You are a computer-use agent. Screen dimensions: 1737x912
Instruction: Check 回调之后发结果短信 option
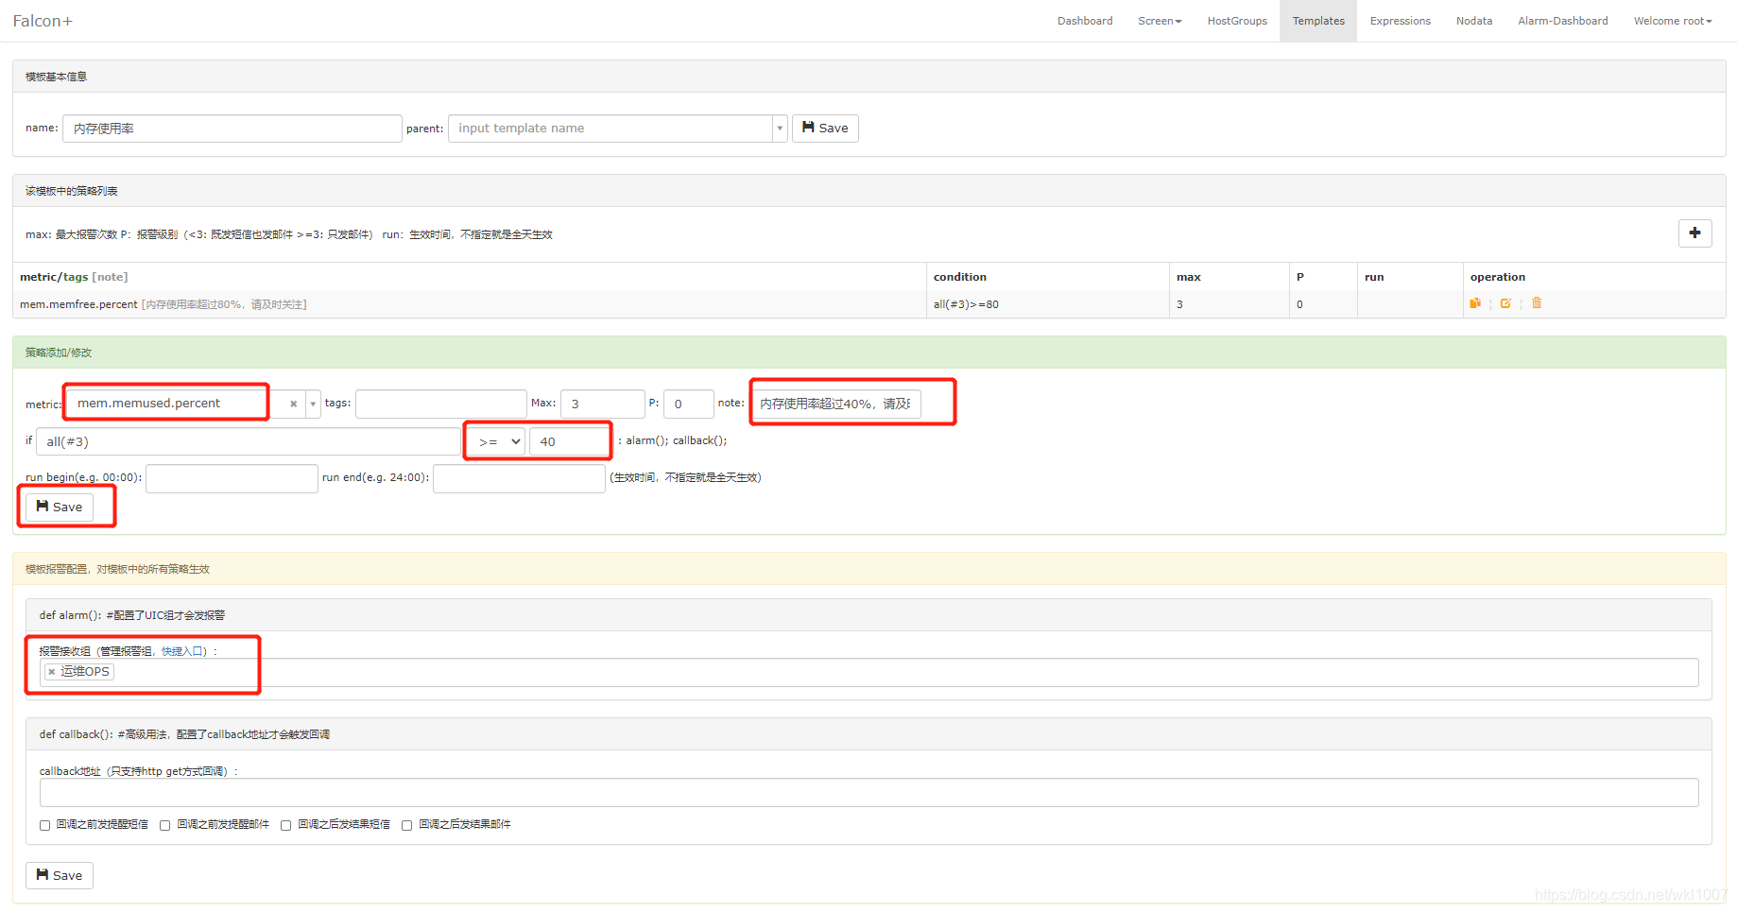[x=285, y=825]
